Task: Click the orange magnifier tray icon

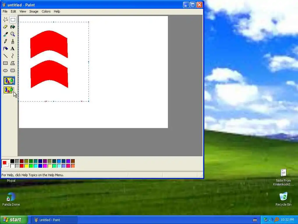Action: click(x=276, y=220)
